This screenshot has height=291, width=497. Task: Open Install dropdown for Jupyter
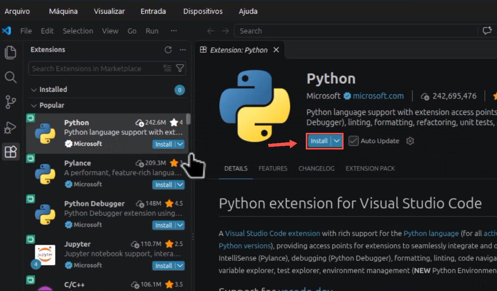point(180,266)
